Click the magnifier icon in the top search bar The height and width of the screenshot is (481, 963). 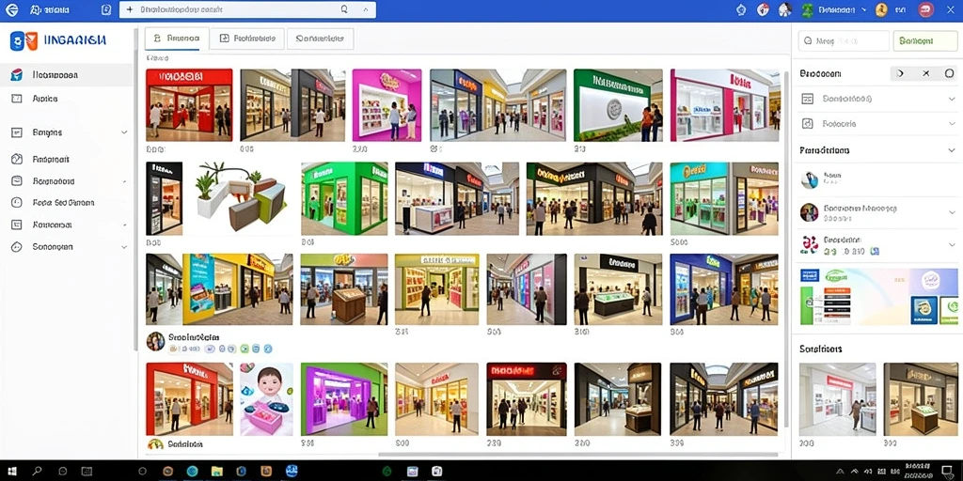click(x=344, y=9)
